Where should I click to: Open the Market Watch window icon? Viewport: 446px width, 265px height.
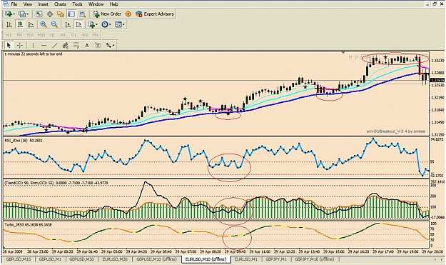(x=39, y=14)
